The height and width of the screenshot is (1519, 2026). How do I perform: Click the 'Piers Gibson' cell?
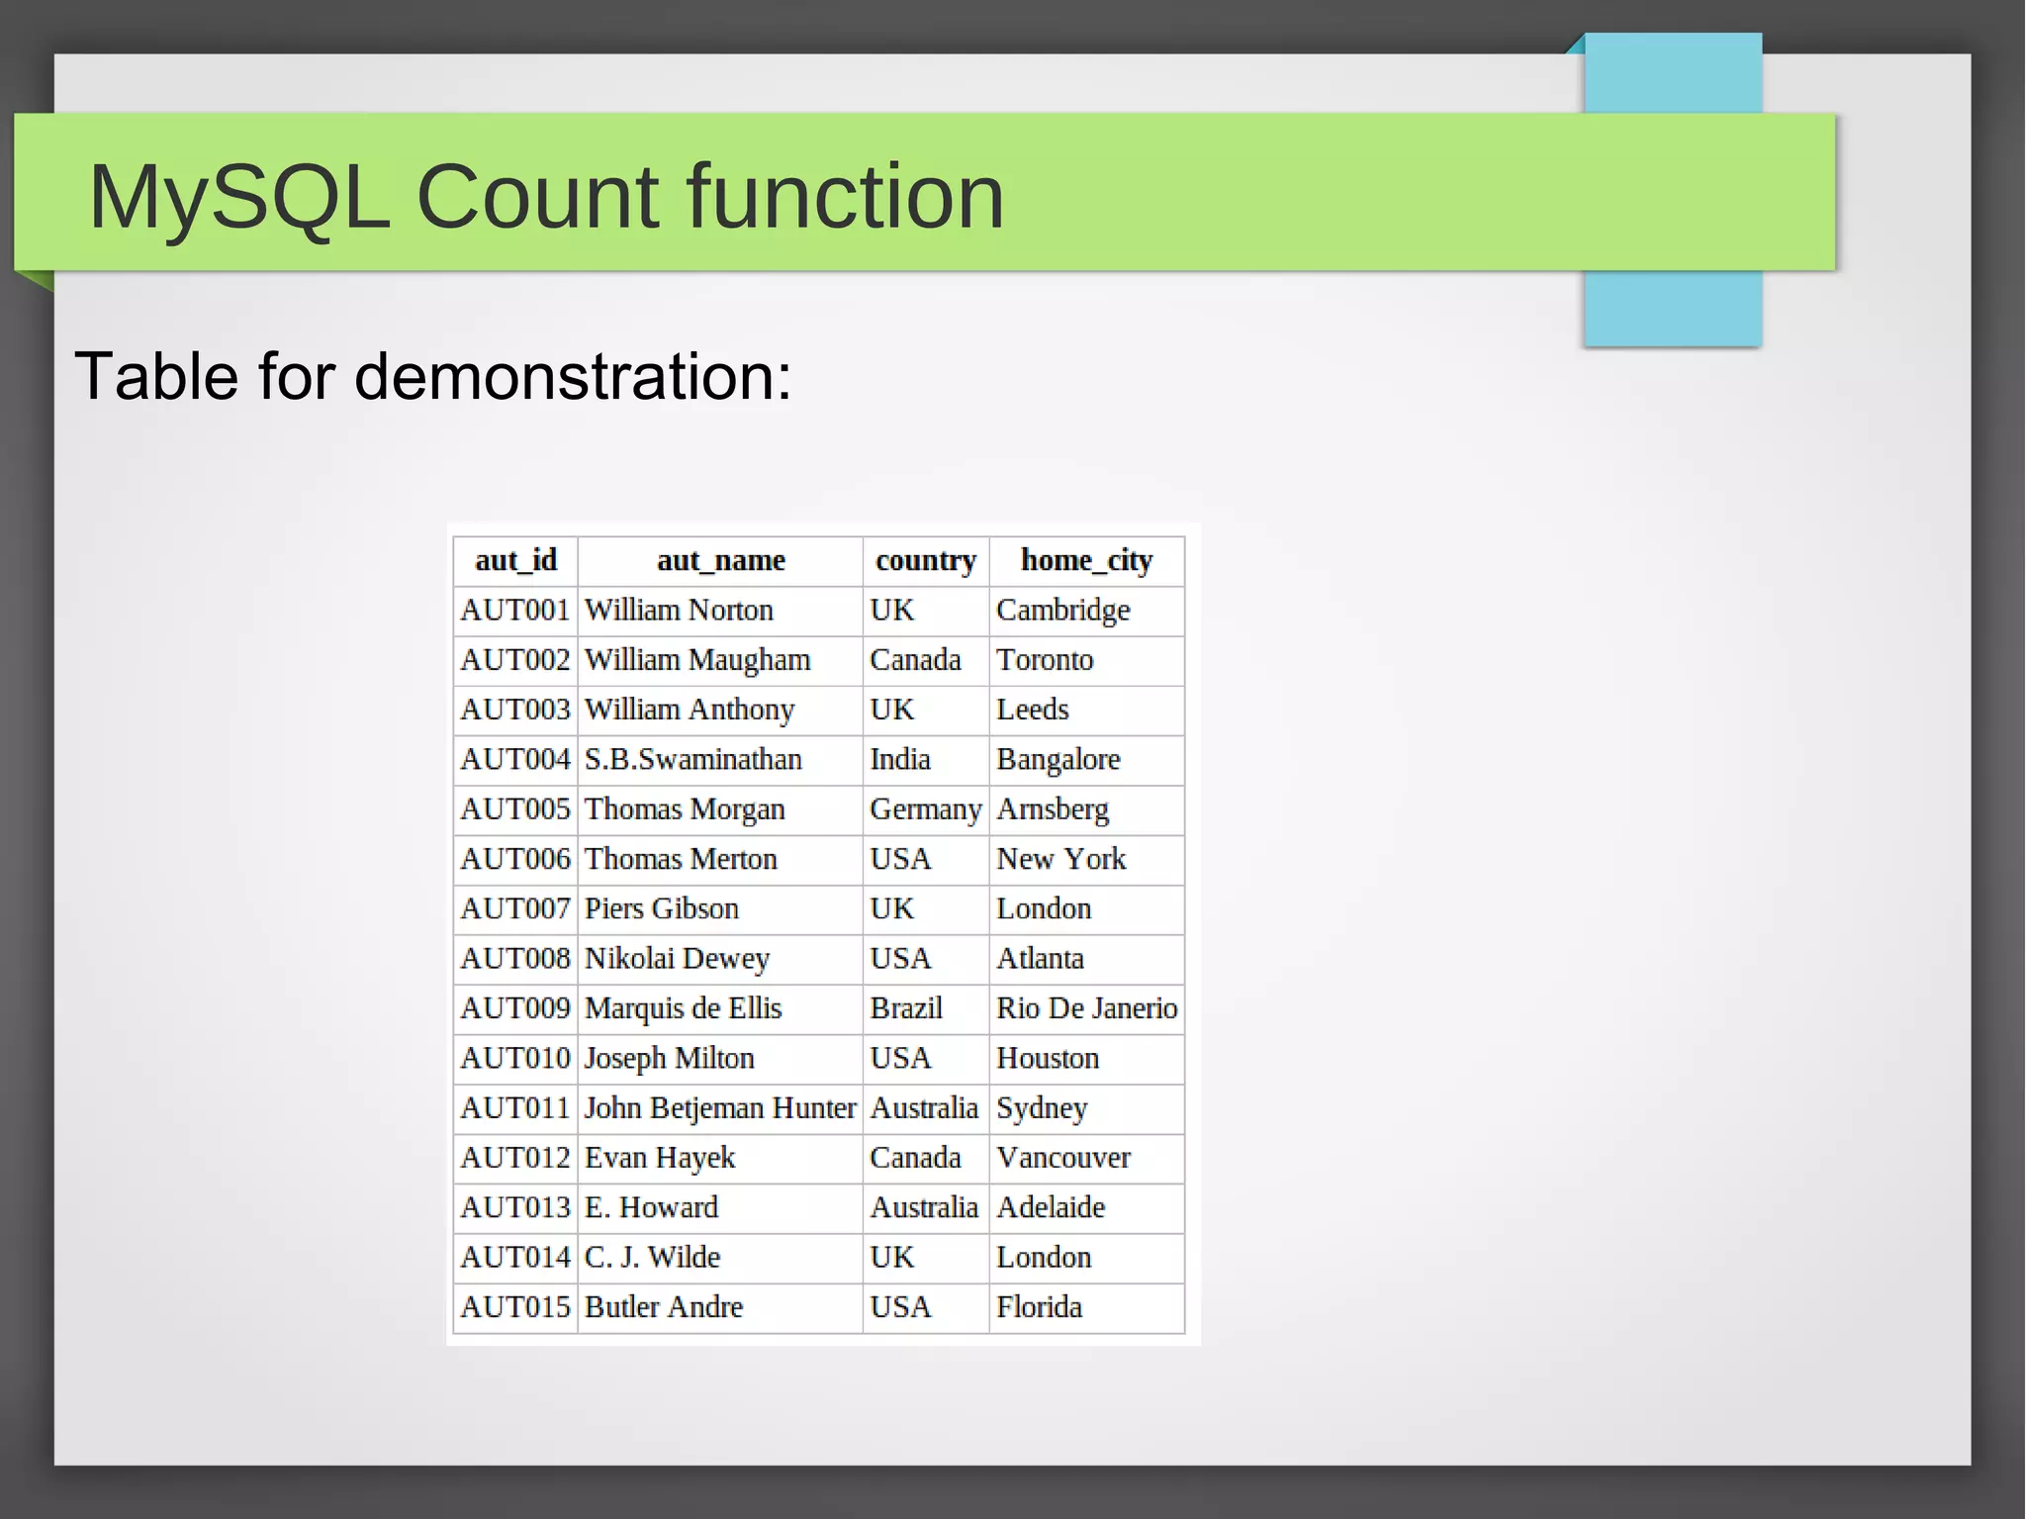click(720, 909)
